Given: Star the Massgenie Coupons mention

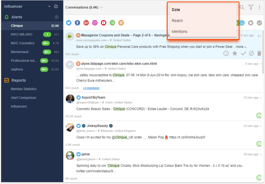Looking at the screenshot, I should point(234,53).
